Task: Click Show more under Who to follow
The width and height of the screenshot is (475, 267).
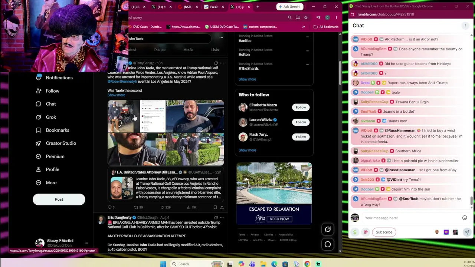Action: click(x=247, y=150)
